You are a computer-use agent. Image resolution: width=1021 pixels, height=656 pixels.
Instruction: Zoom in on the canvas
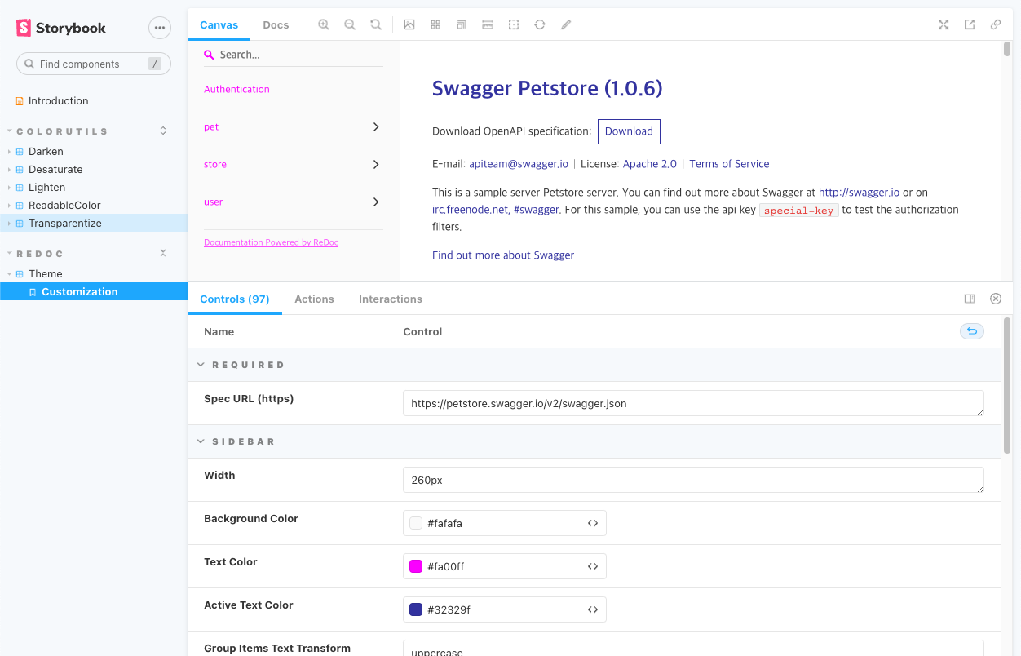tap(324, 24)
